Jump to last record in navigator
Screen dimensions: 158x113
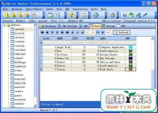(67, 32)
